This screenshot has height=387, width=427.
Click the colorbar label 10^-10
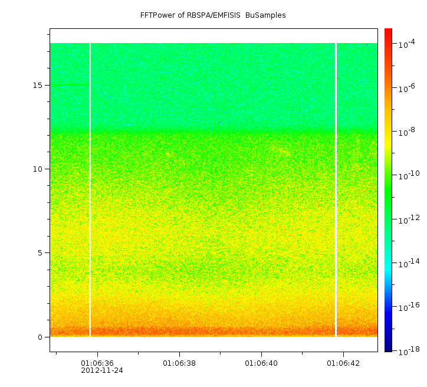[x=409, y=176]
